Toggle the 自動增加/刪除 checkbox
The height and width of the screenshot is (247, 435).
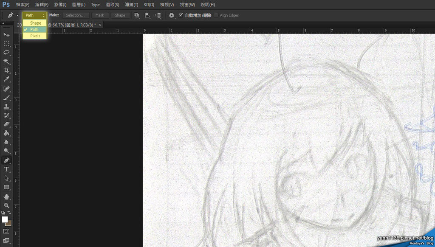[x=181, y=15]
